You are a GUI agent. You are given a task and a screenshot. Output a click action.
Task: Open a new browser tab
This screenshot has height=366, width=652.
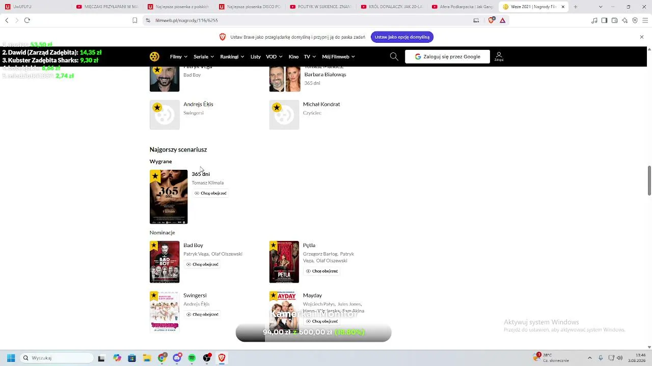pos(575,7)
